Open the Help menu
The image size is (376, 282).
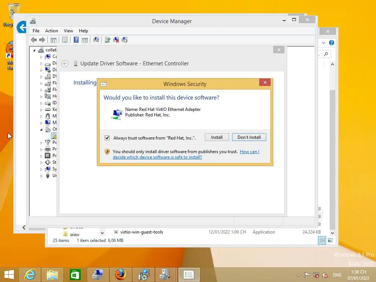[x=83, y=31]
